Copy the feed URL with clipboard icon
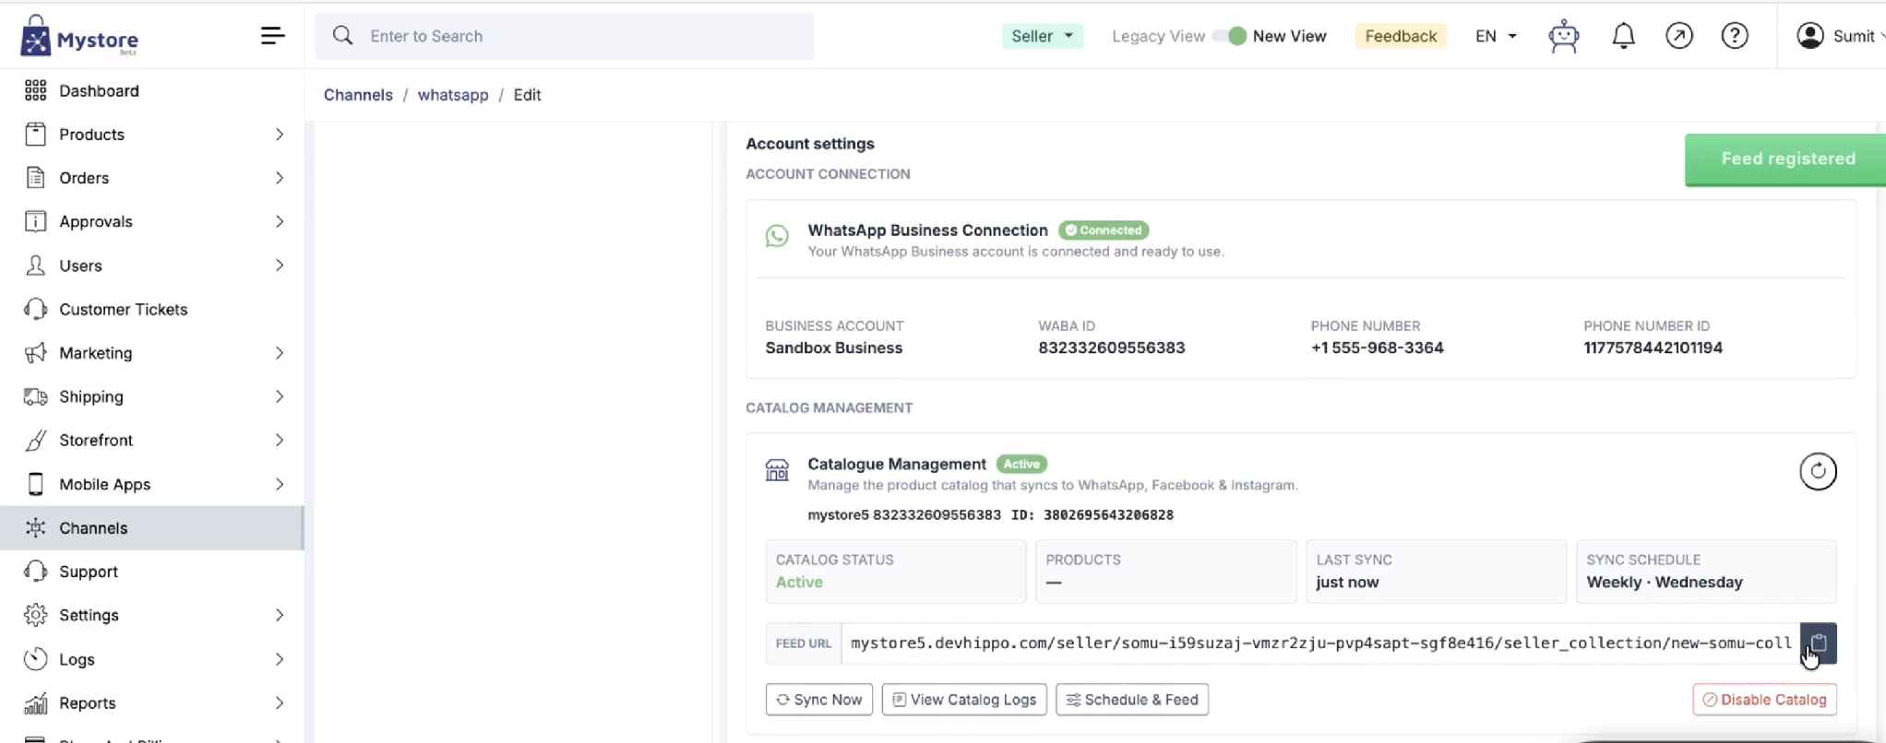1886x743 pixels. 1818,643
